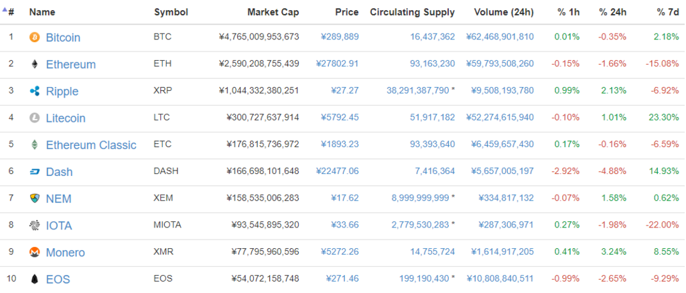Click Bitcoin volume ¥62,468,901,810
The height and width of the screenshot is (293, 686).
coord(500,37)
